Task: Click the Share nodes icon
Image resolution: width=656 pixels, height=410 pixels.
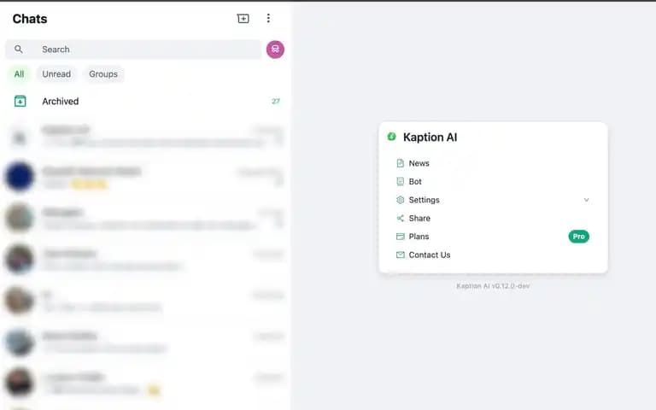Action: tap(401, 219)
